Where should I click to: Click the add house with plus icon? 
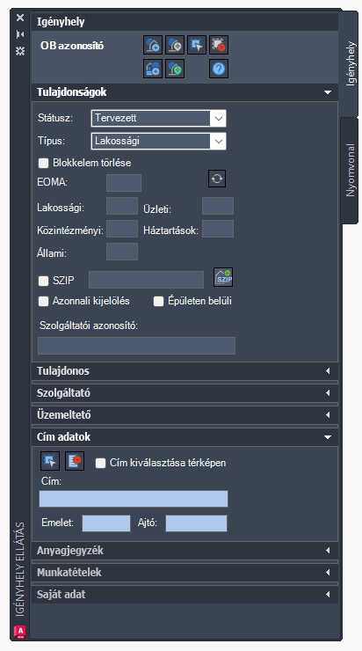[153, 45]
